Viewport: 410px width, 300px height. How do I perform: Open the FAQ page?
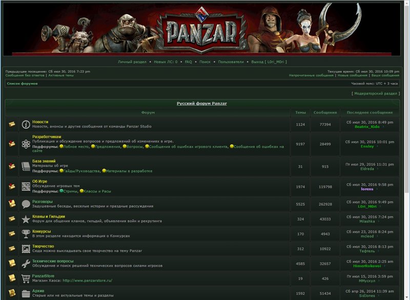tap(188, 62)
